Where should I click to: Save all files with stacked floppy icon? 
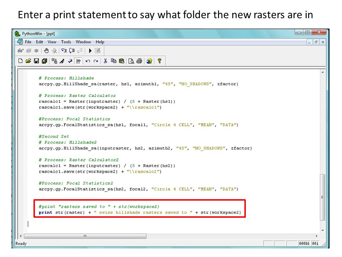point(45,61)
